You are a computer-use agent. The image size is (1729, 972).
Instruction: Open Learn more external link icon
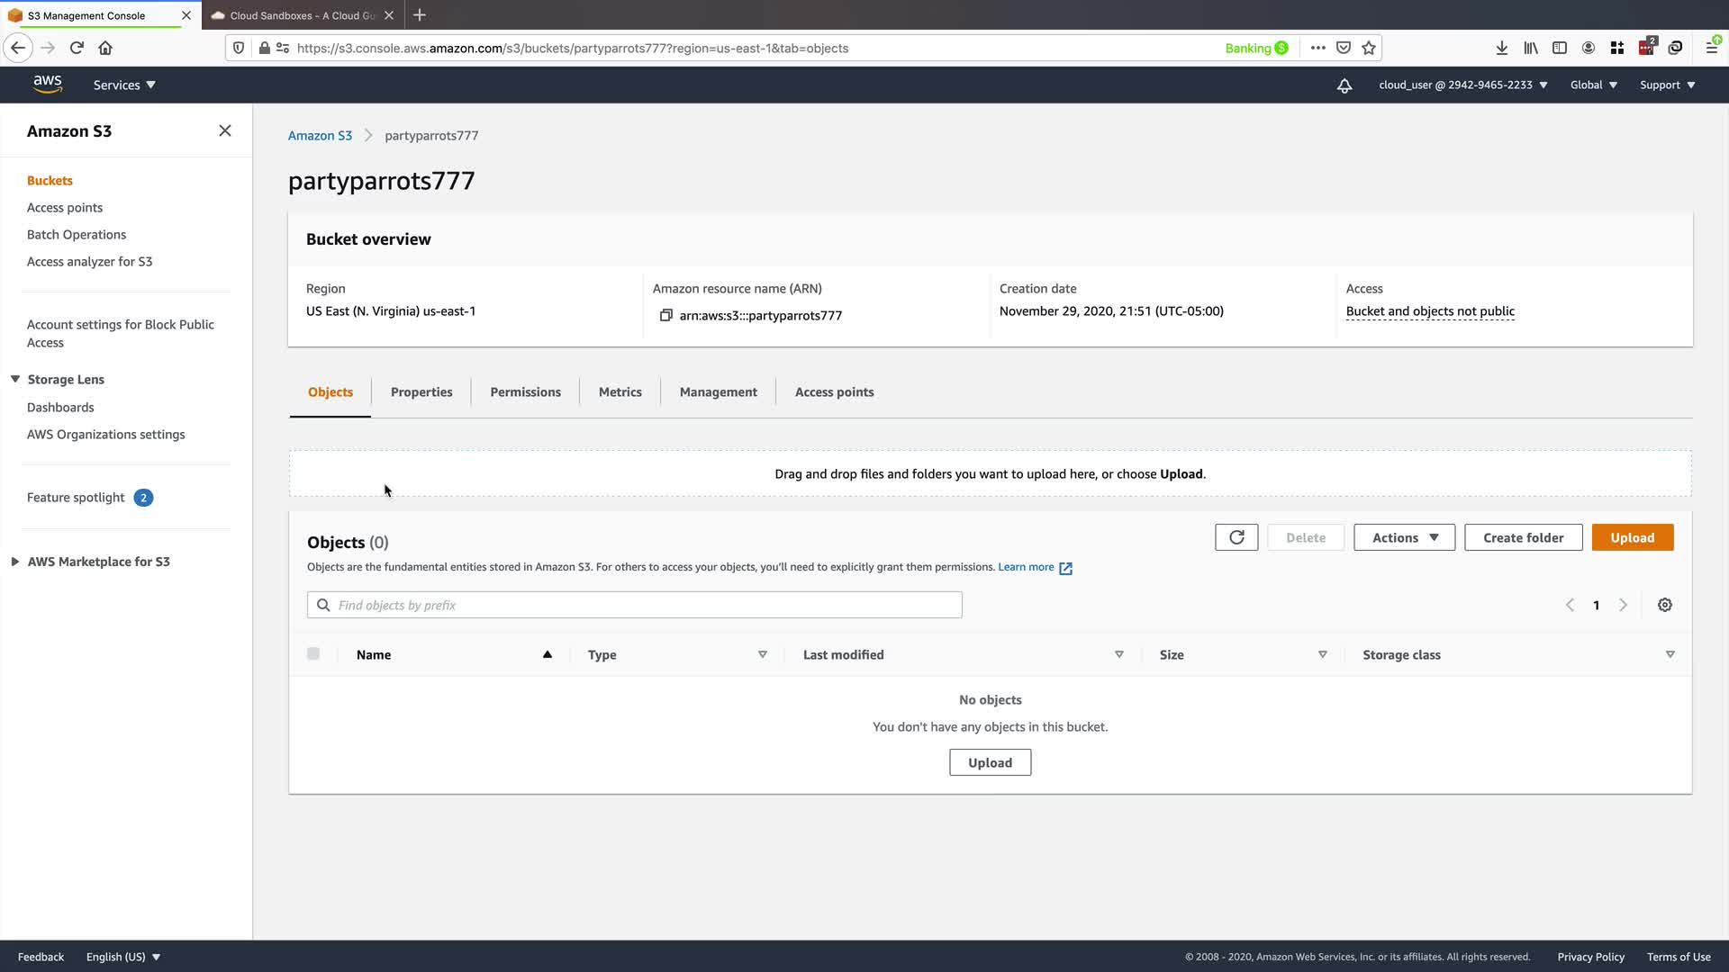(x=1065, y=568)
